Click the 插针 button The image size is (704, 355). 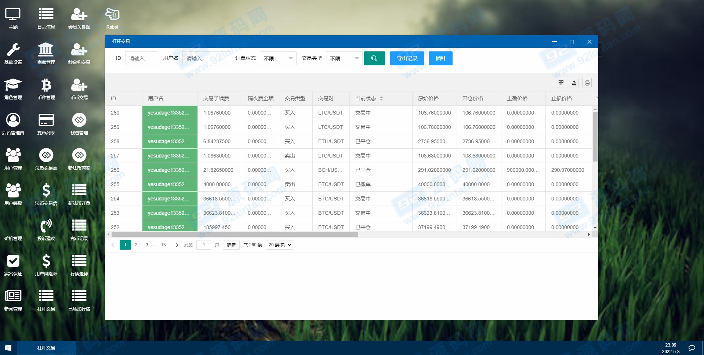440,58
